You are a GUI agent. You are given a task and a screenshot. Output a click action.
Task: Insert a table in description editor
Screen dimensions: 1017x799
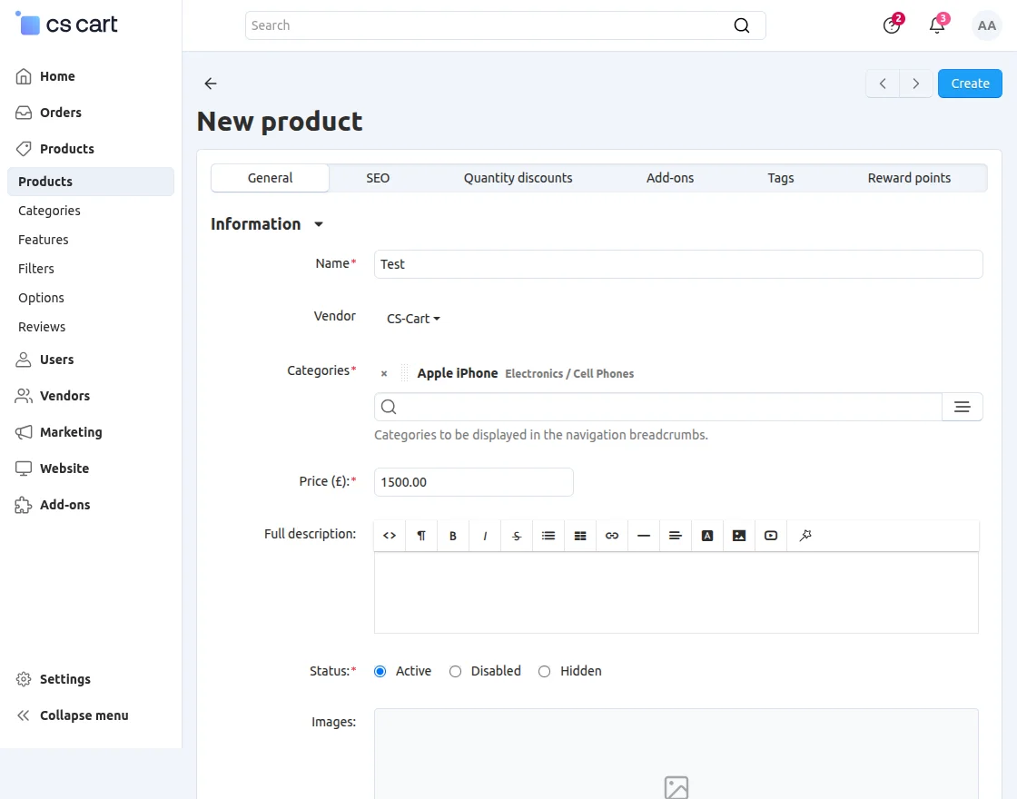(x=580, y=536)
